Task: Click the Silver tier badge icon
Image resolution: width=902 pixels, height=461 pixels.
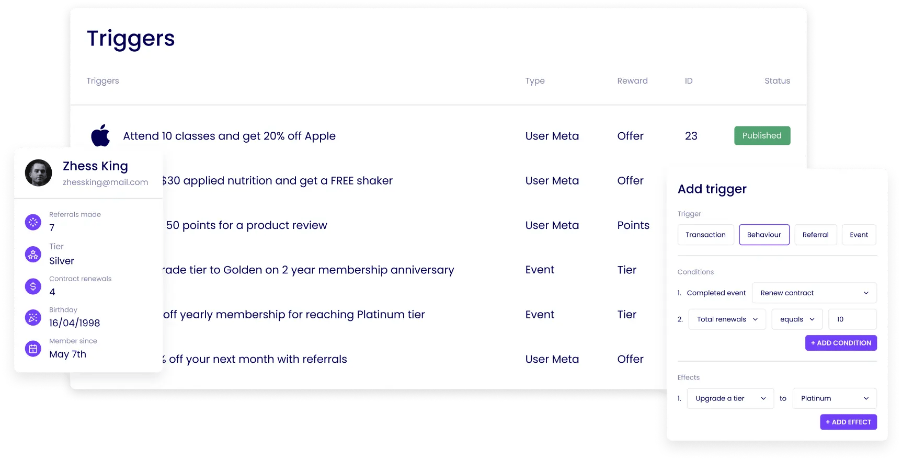Action: pyautogui.click(x=33, y=254)
